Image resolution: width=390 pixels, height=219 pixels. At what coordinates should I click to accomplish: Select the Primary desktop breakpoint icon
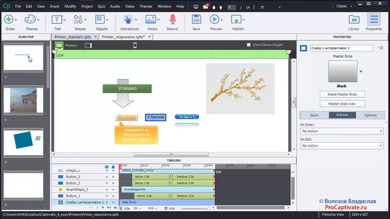[59, 46]
